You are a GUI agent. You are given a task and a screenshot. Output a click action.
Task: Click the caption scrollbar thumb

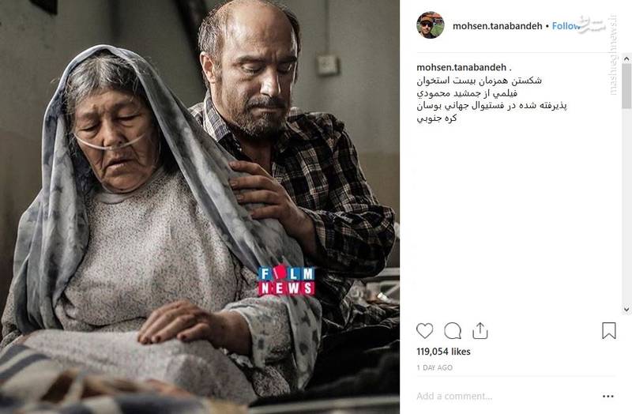626,86
